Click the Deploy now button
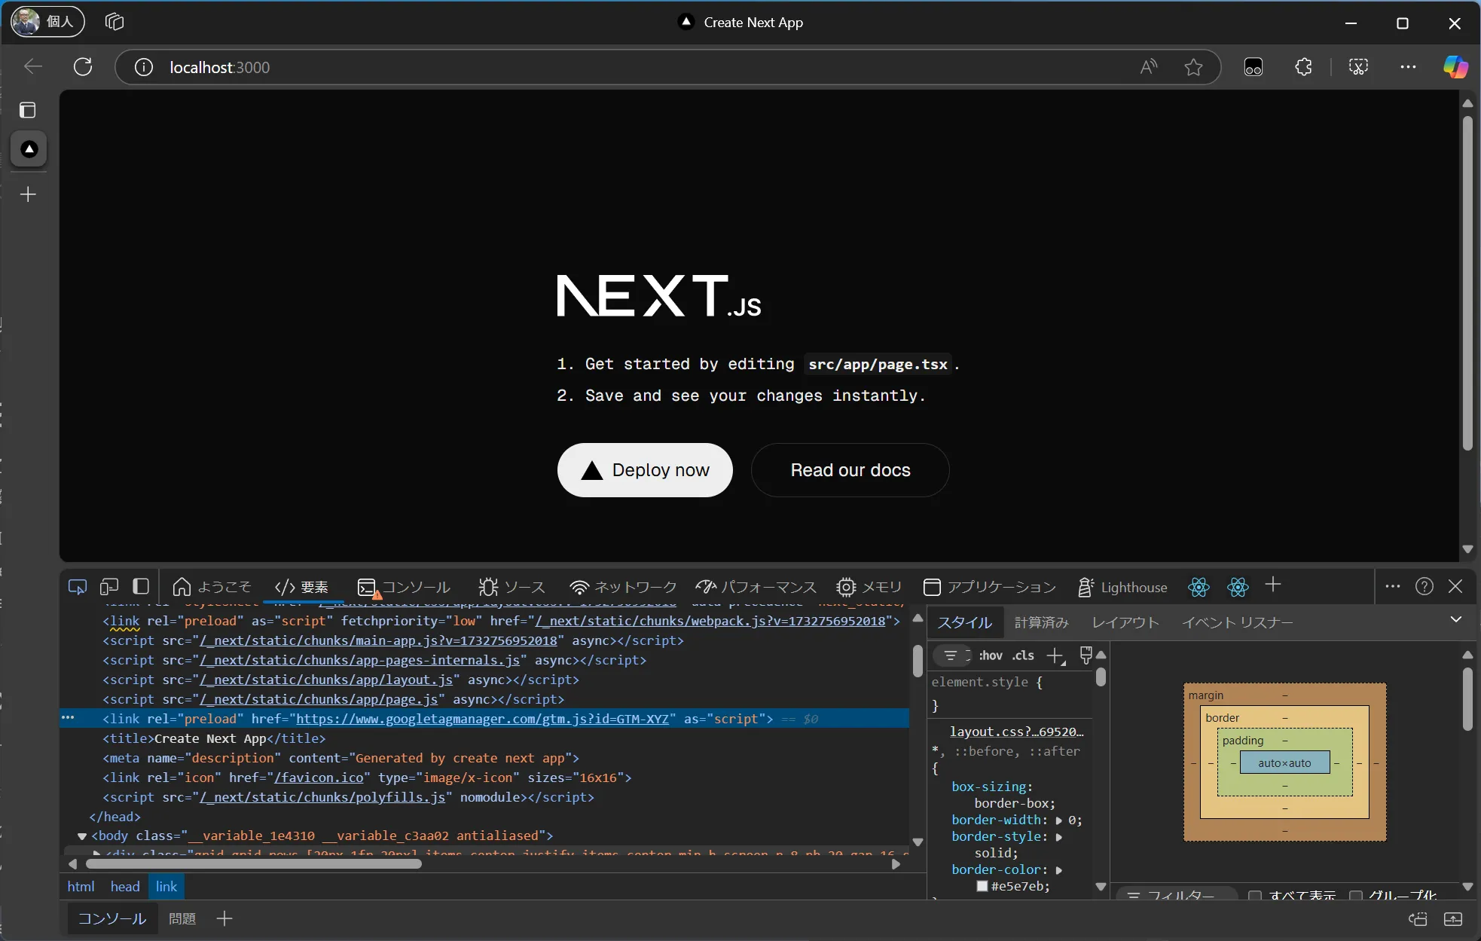Screen dimensions: 1481x941 643,469
